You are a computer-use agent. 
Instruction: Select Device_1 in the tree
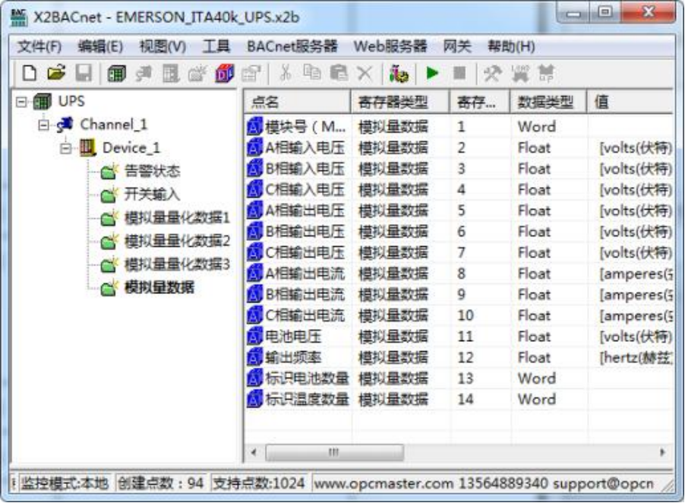click(131, 147)
